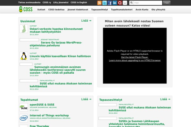This screenshot has height=127, width=191.
Task: Click Lisää link in Uusimmat section
Action: [x=86, y=21]
